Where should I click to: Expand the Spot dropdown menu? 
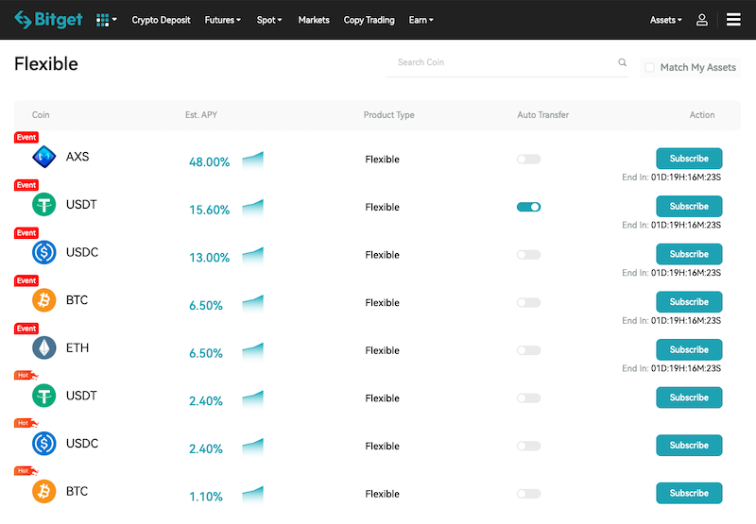pos(269,20)
